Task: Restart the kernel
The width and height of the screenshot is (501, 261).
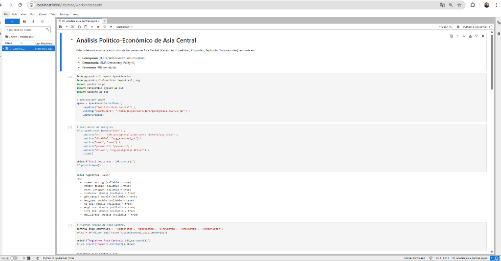Action: (105, 27)
